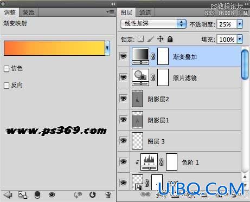250x202 pixels.
Task: Hide the 图层 3 layer
Action: coord(124,141)
